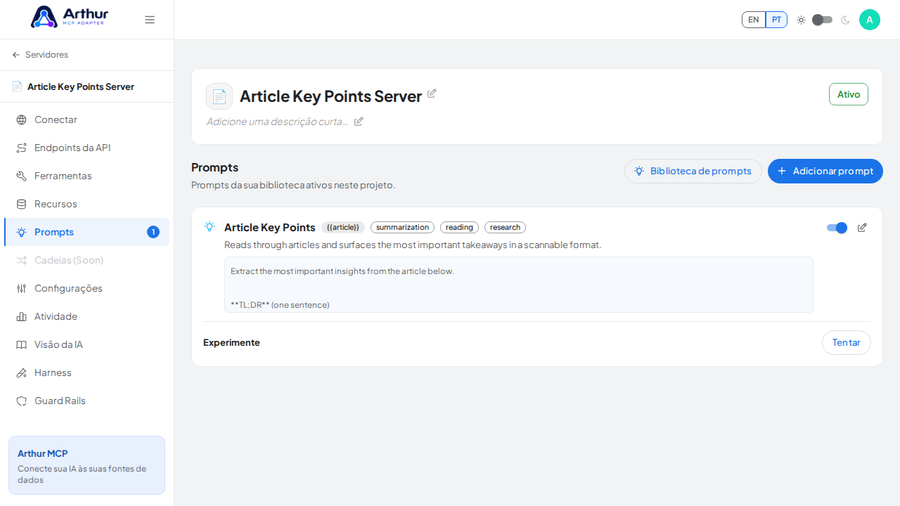Viewport: 900px width, 506px height.
Task: Edit the short description via its pencil icon
Action: (x=359, y=122)
